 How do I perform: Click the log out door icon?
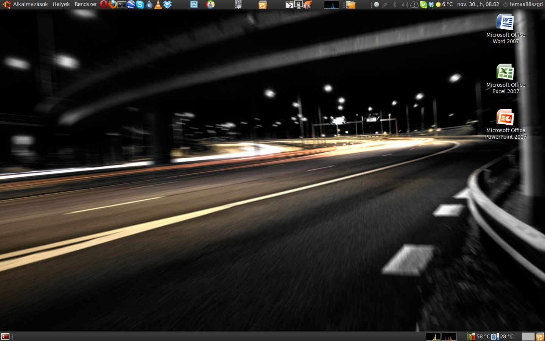click(238, 5)
